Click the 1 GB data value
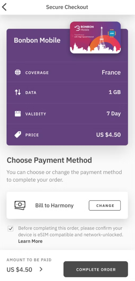Screen dimensions: 135x281 pos(115,92)
